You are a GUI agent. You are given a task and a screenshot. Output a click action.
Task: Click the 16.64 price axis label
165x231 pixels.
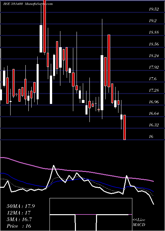pos(154,114)
